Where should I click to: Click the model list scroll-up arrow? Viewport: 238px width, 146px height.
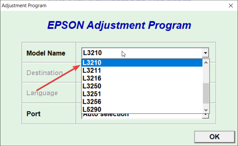(206, 63)
